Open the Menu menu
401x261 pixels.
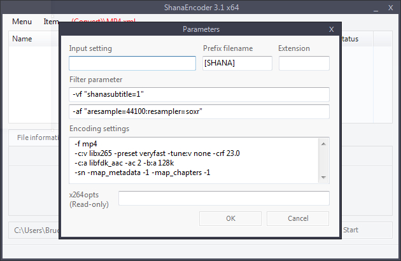coord(22,21)
